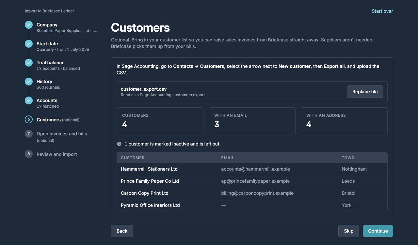Click the accounts@hammermill.example email cell

(255, 169)
